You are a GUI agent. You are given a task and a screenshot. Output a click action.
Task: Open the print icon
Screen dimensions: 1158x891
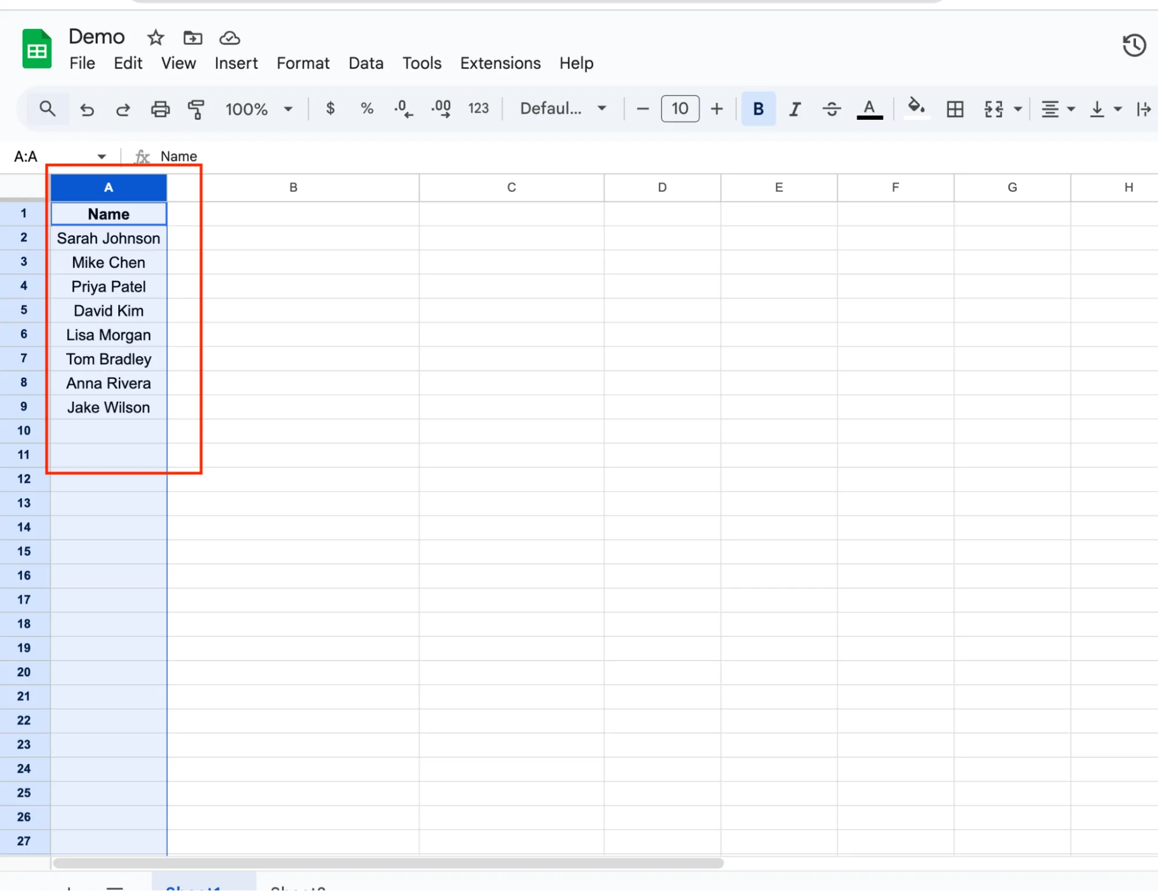point(160,109)
